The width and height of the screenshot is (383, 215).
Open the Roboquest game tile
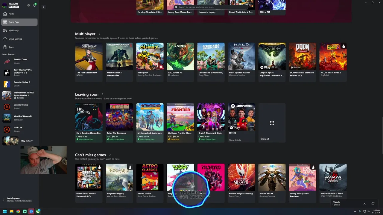[150, 62]
